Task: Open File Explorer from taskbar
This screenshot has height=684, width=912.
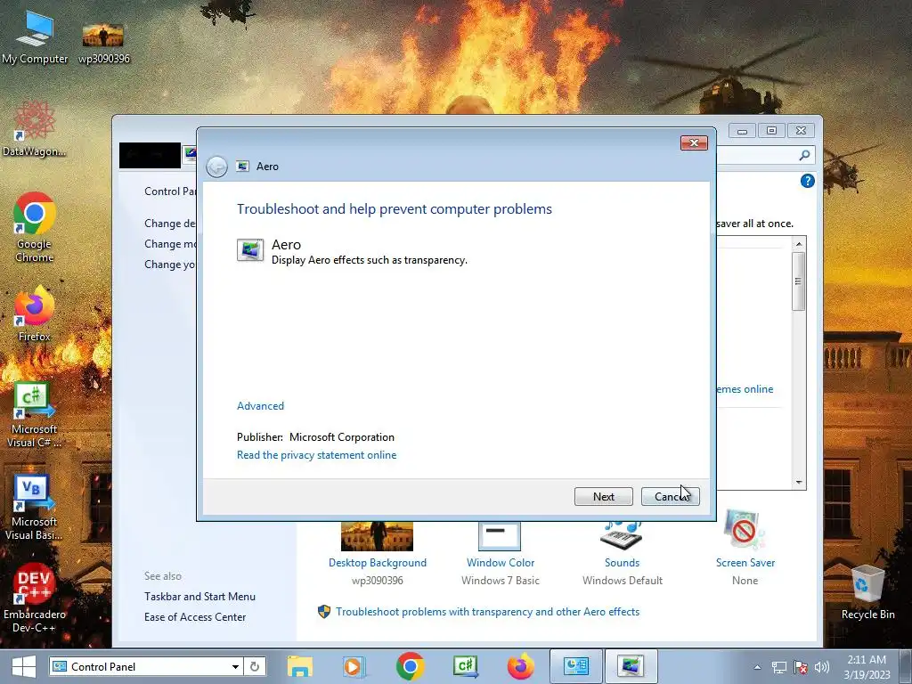Action: coord(299,666)
